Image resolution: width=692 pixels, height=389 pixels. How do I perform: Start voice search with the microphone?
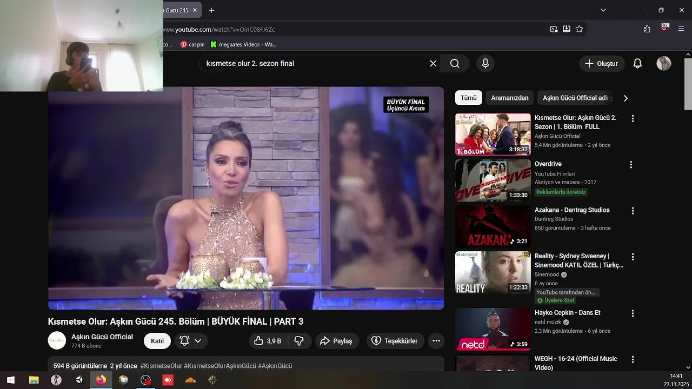[485, 64]
